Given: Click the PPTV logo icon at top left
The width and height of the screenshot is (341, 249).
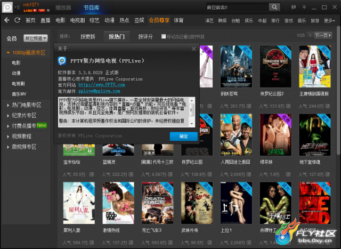Looking at the screenshot, I should [7, 7].
